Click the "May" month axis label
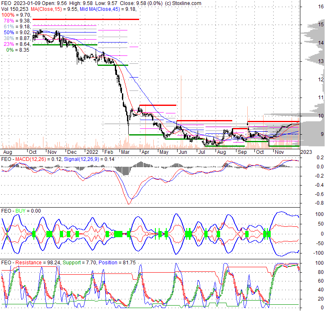 164,152
